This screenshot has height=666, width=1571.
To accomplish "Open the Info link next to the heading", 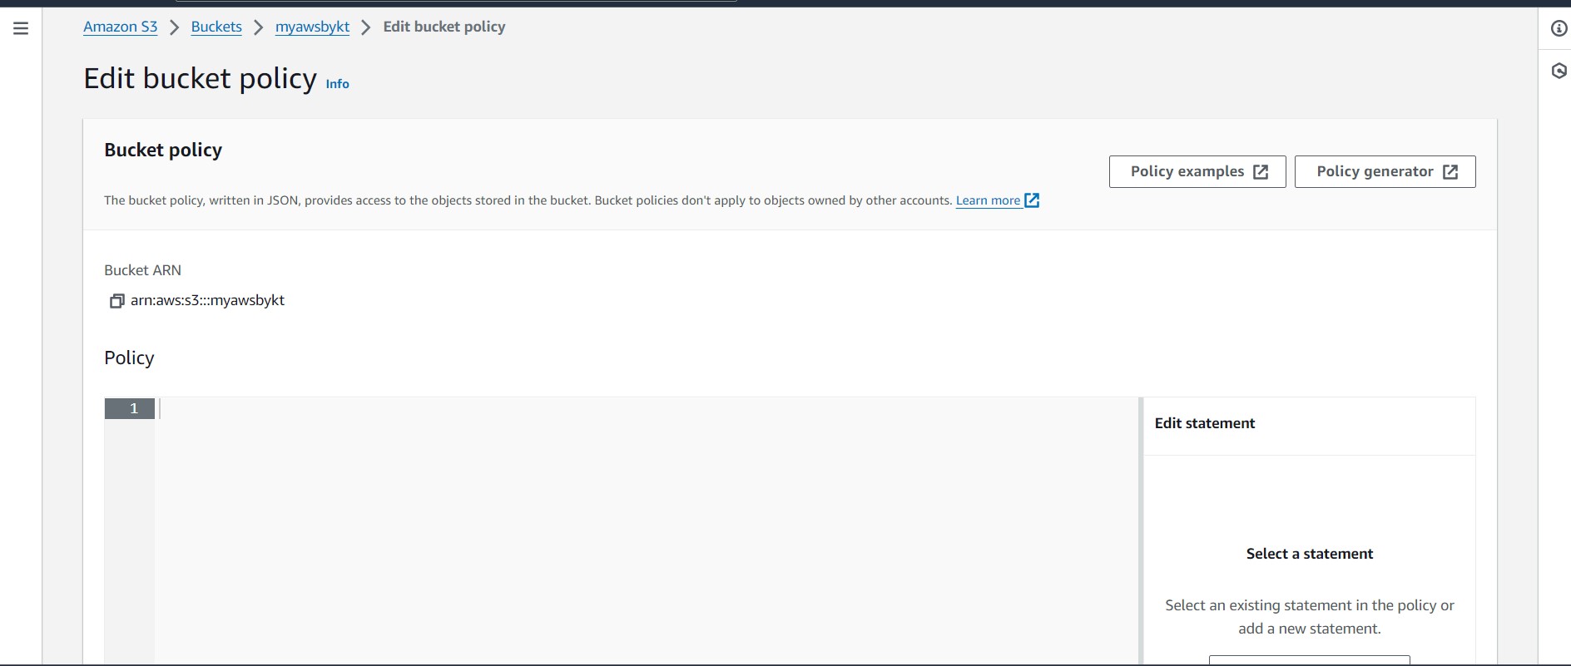I will pos(337,84).
